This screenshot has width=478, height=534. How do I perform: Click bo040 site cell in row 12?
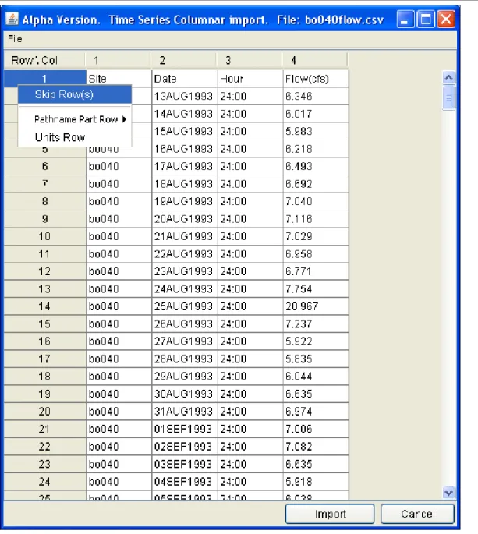click(119, 271)
